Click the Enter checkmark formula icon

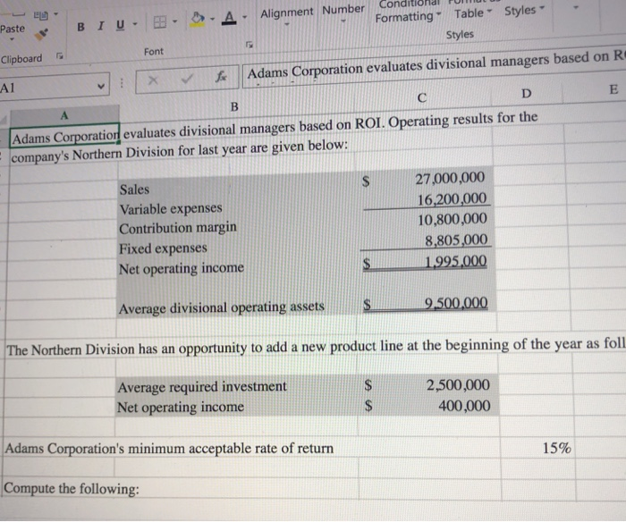pyautogui.click(x=186, y=79)
